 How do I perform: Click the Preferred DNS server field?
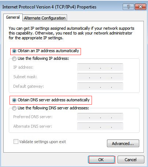pyautogui.click(x=100, y=117)
